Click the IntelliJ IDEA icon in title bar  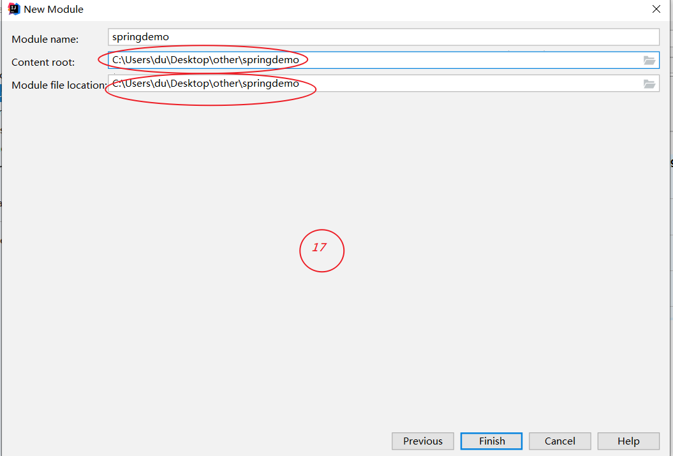coord(14,9)
